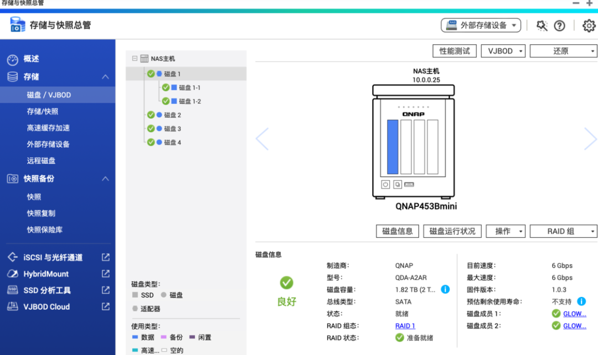The width and height of the screenshot is (598, 355).
Task: Open the help question mark icon
Action: 559,25
